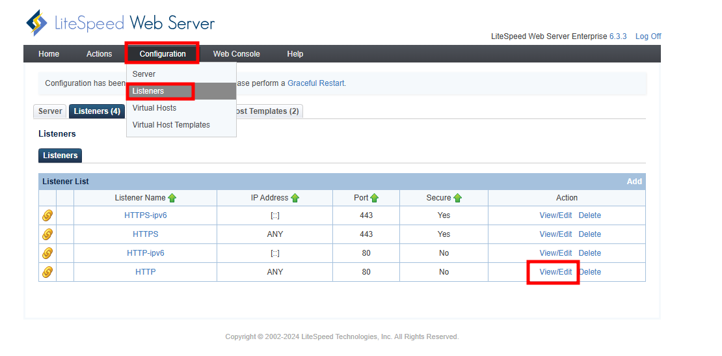Click IP address [::] in HTTP-ipv6 row
722x356 pixels.
pyautogui.click(x=275, y=253)
